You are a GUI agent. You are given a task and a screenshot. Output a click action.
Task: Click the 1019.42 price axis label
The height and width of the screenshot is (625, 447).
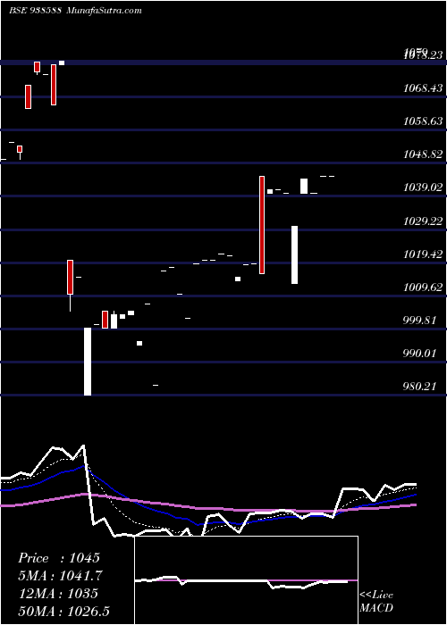[423, 254]
